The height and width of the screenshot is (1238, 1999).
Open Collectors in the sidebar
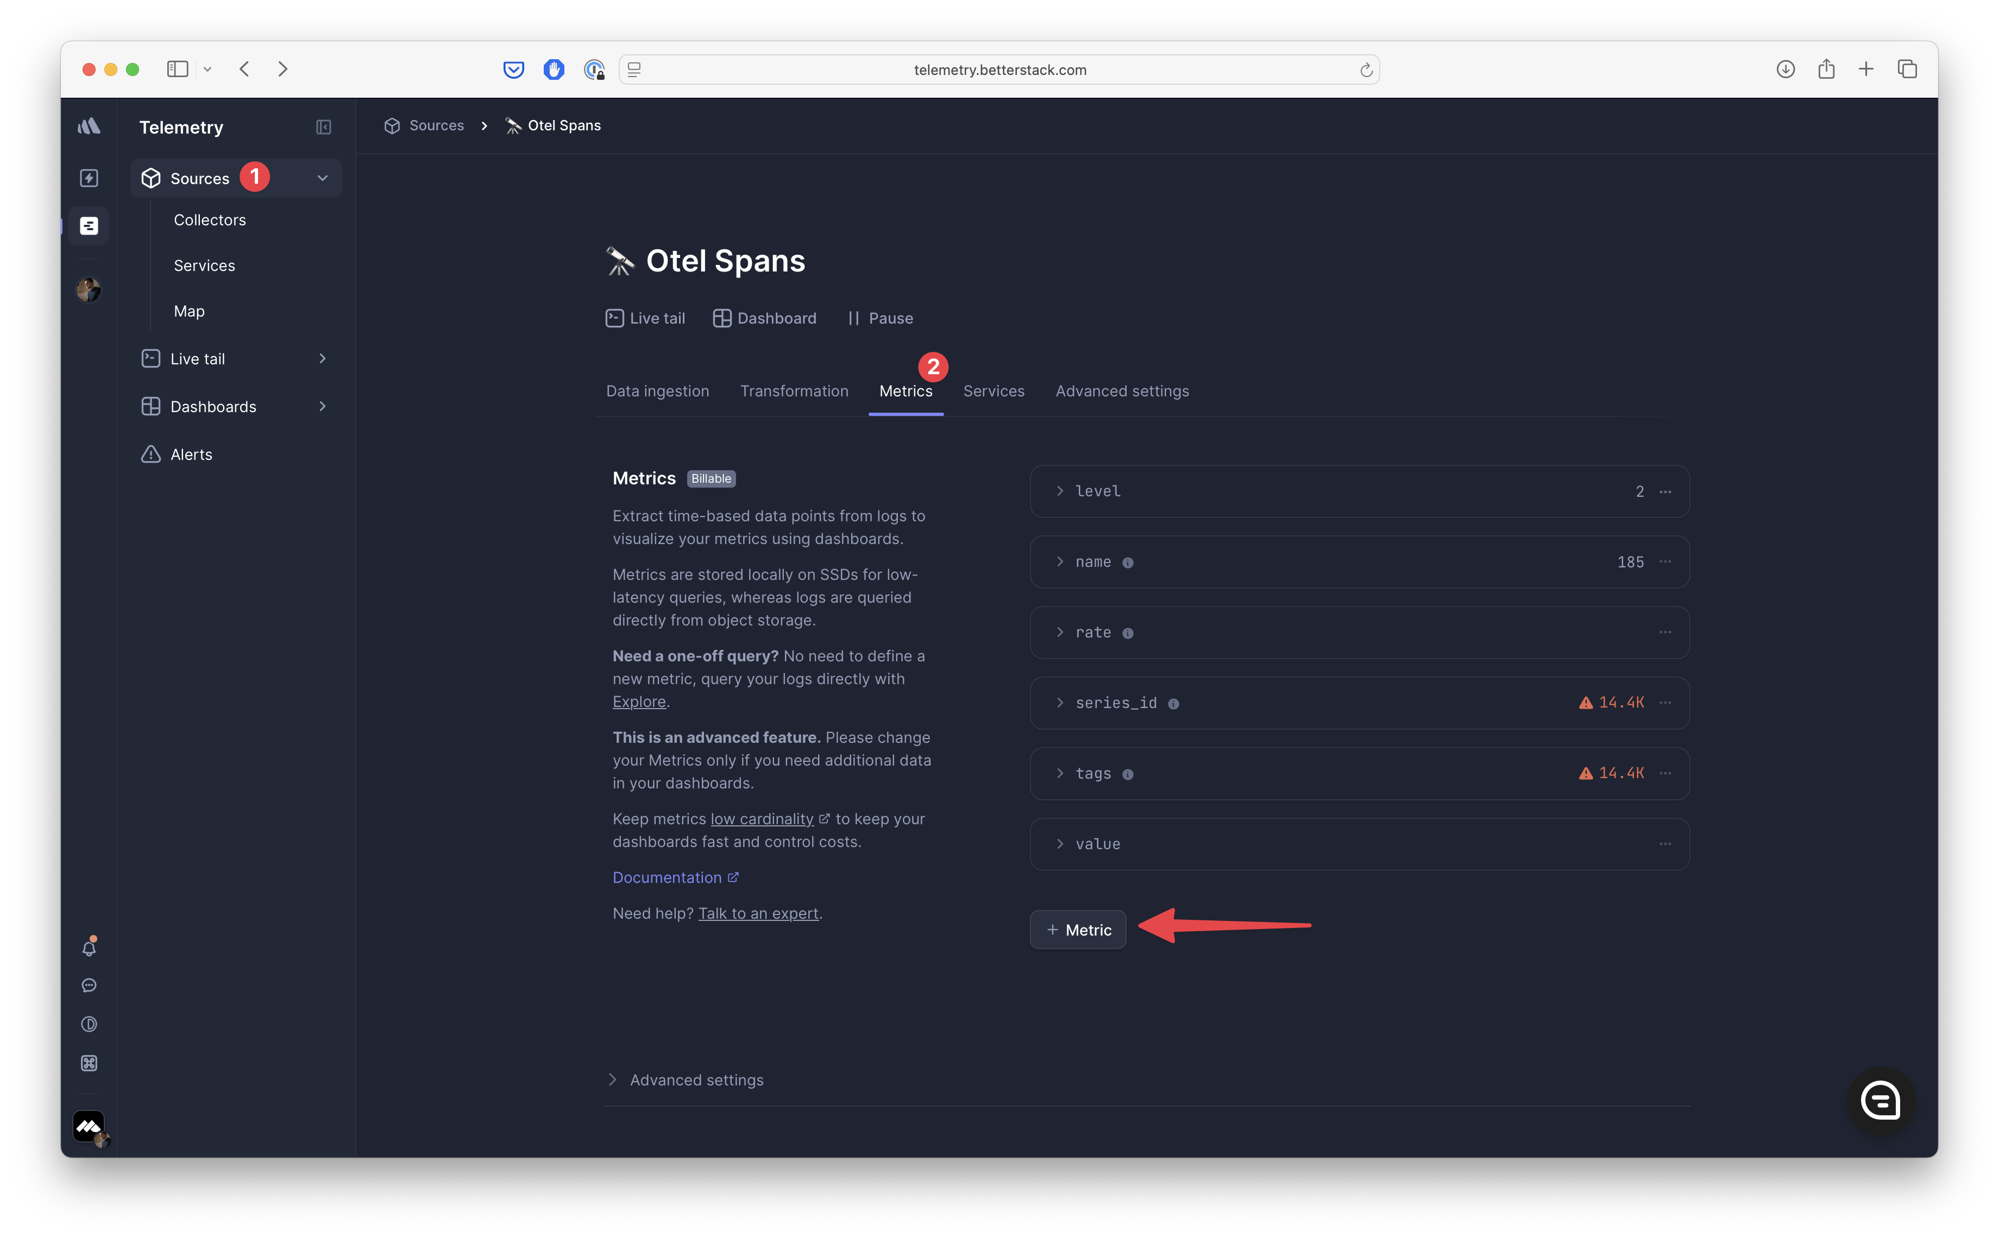click(x=210, y=220)
